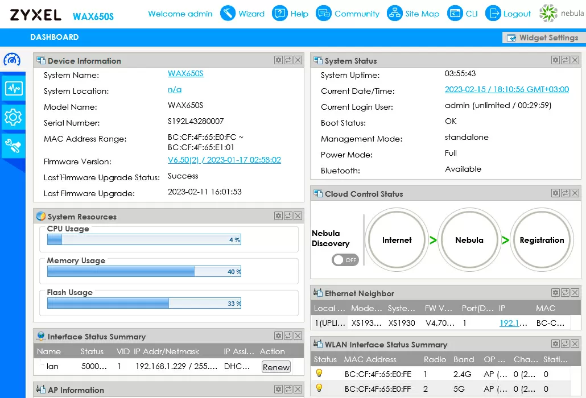The height and width of the screenshot is (398, 586).
Task: Close WLAN Interface Status Summary widget
Action: tap(575, 344)
